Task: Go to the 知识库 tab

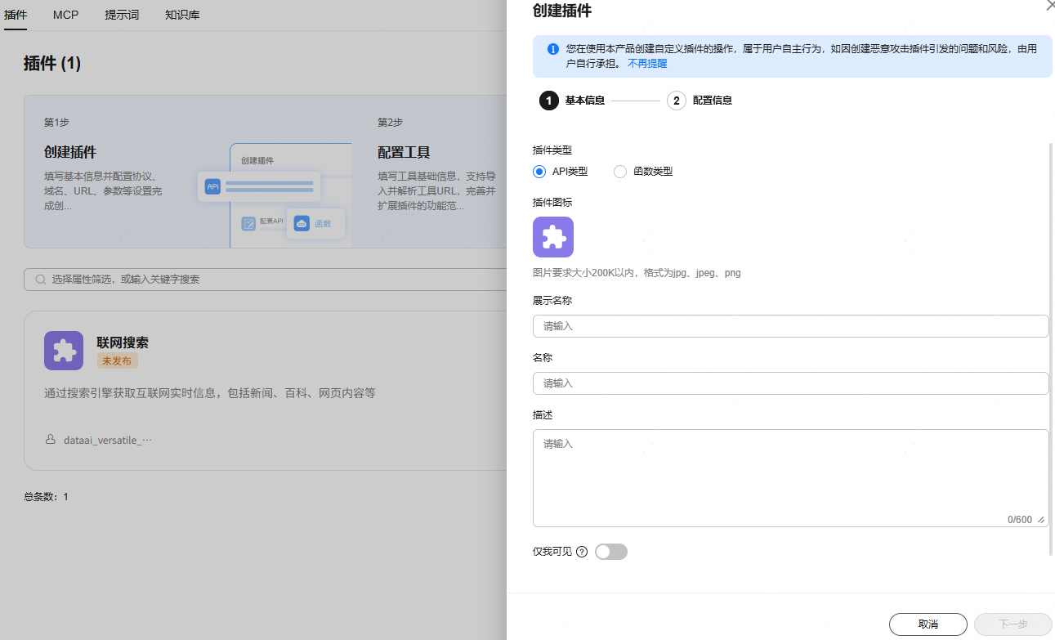Action: coord(181,15)
